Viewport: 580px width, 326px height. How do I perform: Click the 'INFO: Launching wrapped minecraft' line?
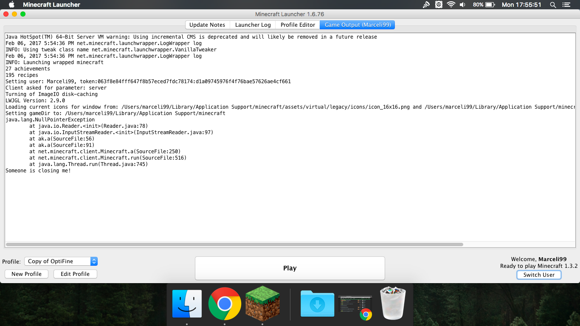coord(54,62)
